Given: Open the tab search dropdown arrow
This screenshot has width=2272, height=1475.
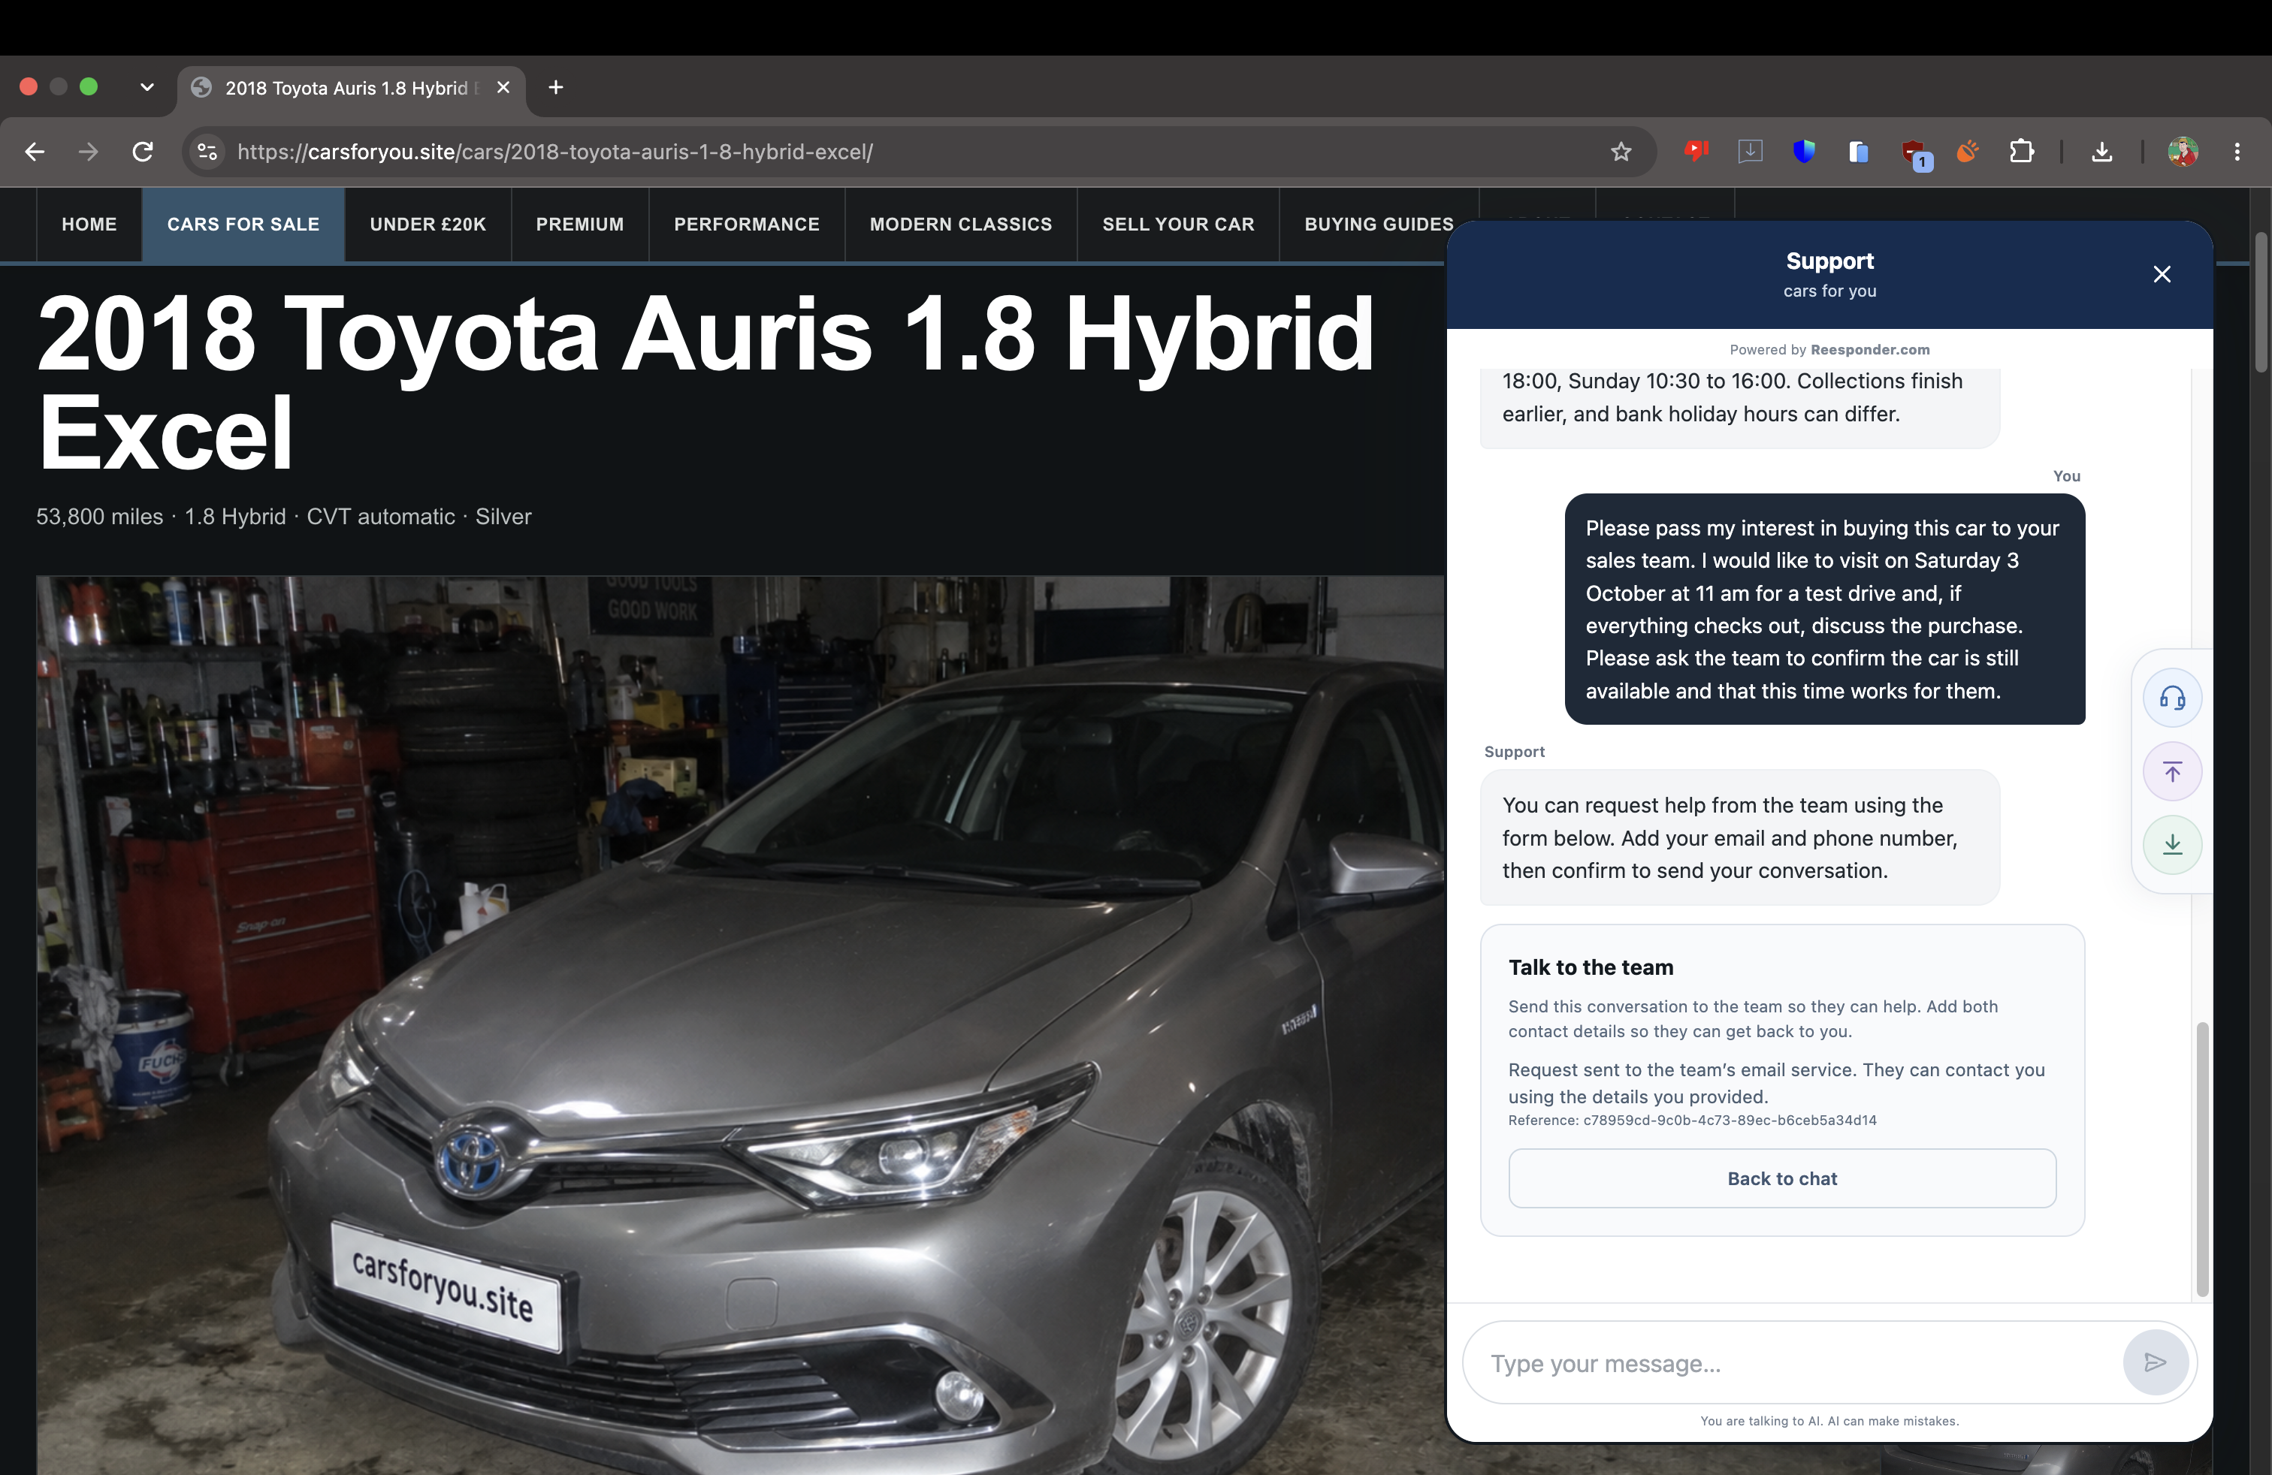Looking at the screenshot, I should coord(146,87).
